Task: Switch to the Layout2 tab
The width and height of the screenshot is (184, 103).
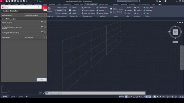Action: click(20, 97)
